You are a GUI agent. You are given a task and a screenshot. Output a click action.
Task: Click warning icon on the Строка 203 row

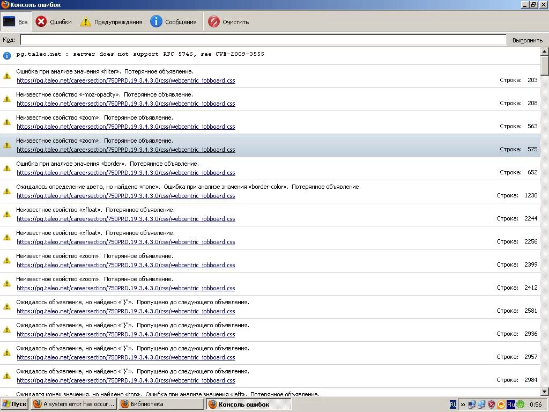pos(7,76)
